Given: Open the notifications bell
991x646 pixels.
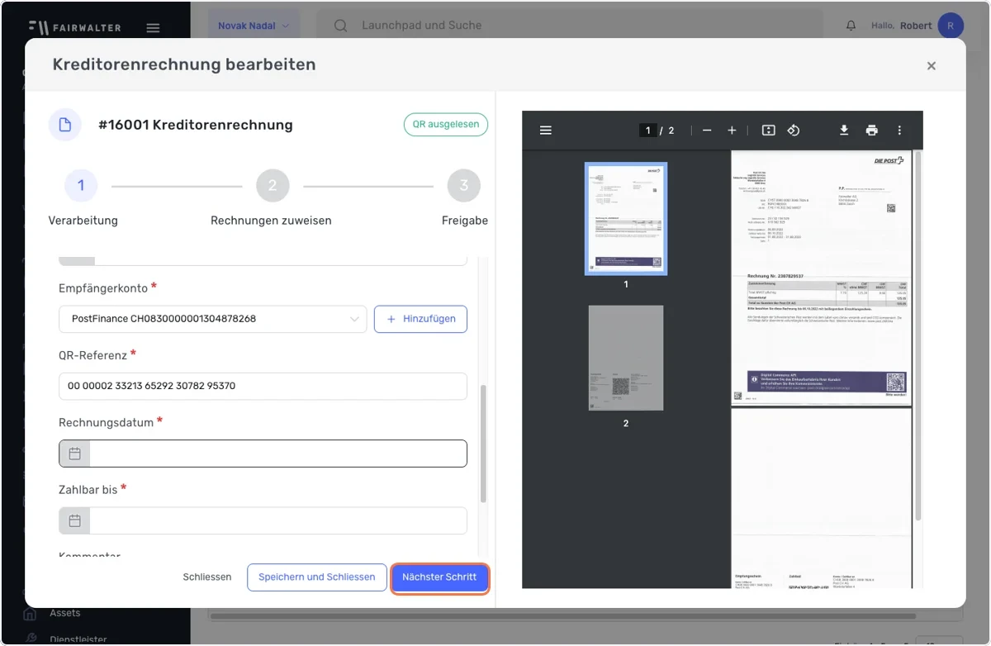Looking at the screenshot, I should pos(851,26).
